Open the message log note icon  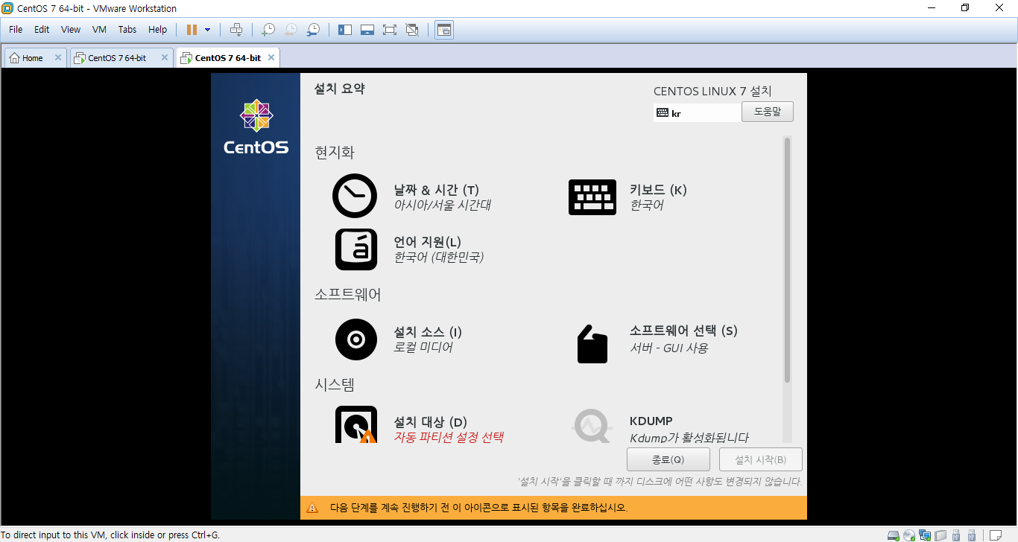click(994, 535)
